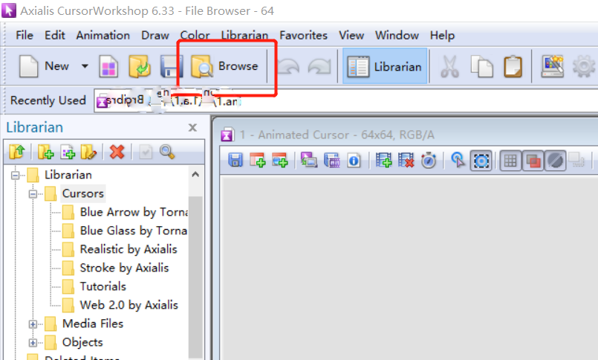Click the test cursor pointer icon
598x360 pixels.
pyautogui.click(x=458, y=160)
